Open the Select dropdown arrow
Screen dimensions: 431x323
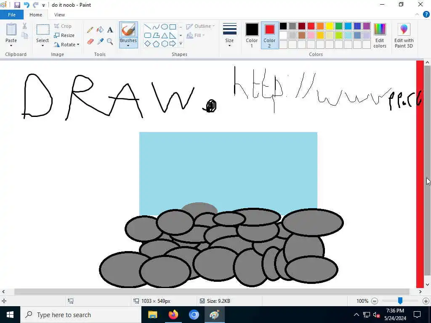point(43,45)
